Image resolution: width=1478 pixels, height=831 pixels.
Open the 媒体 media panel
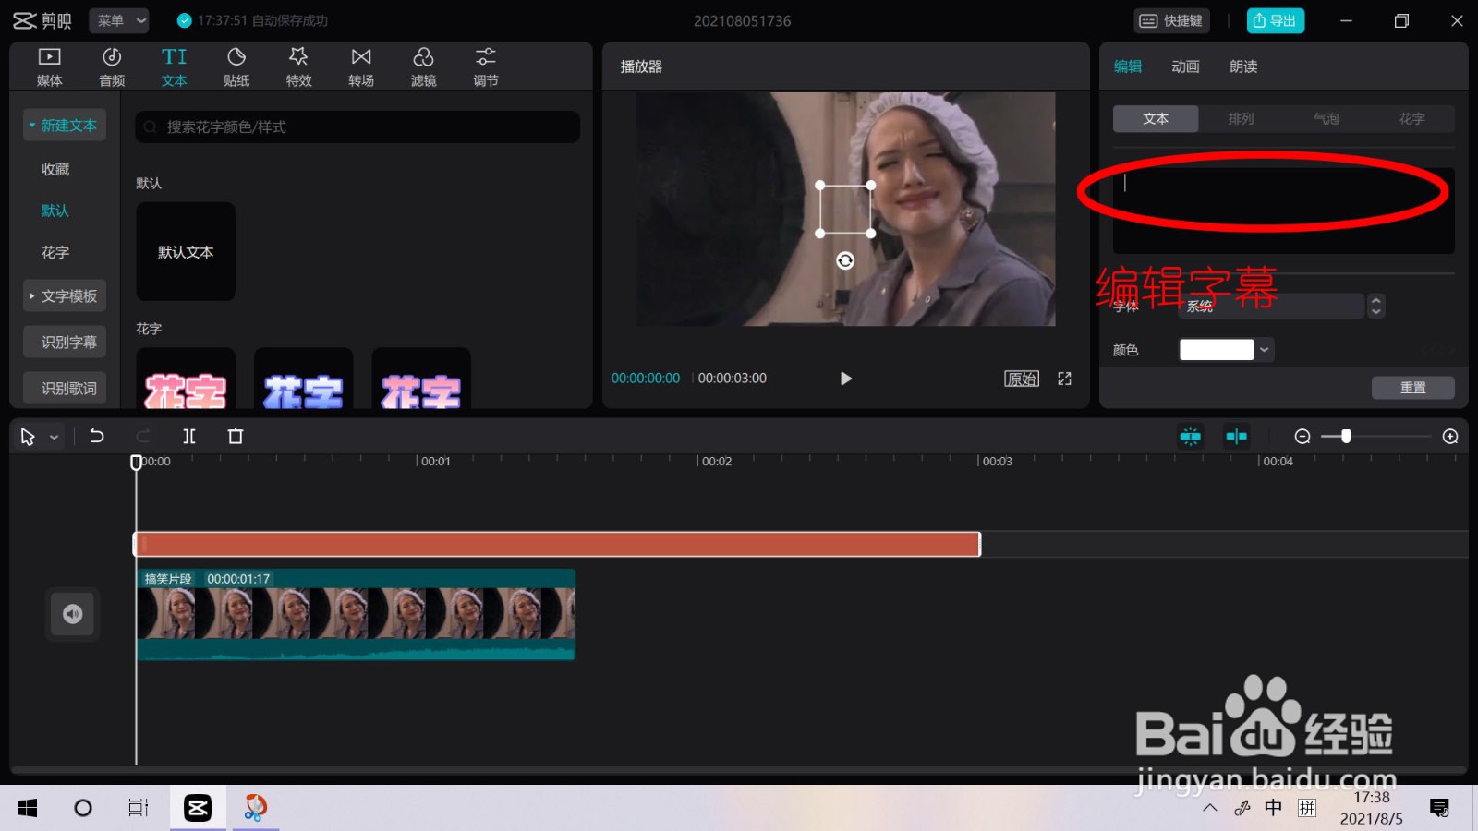[x=49, y=67]
